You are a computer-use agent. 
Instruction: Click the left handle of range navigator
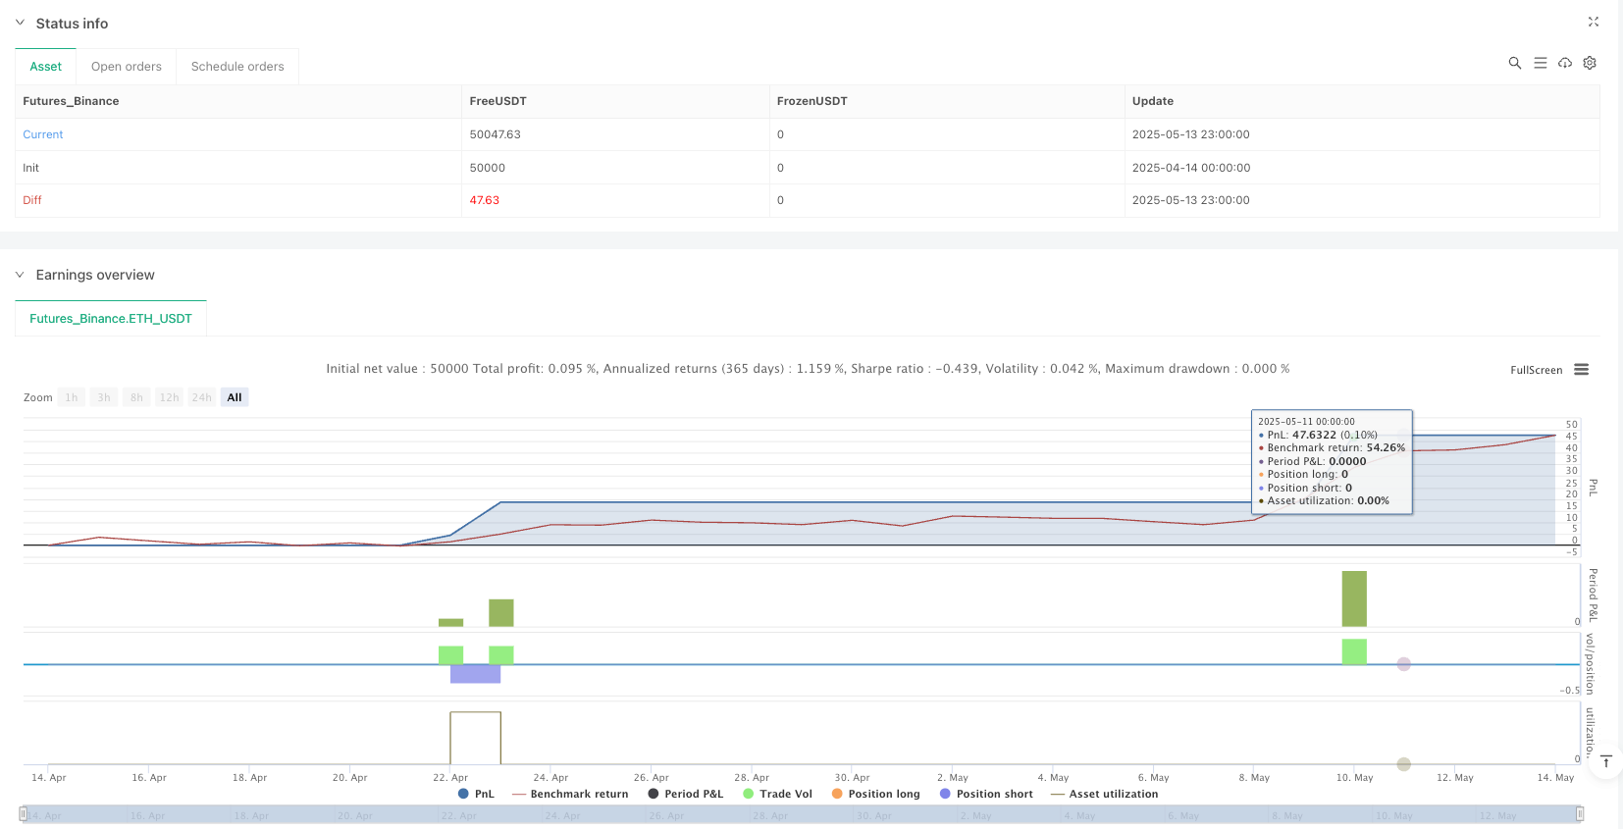tap(24, 814)
